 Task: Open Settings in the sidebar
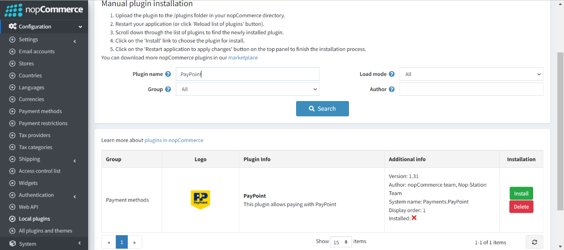28,40
